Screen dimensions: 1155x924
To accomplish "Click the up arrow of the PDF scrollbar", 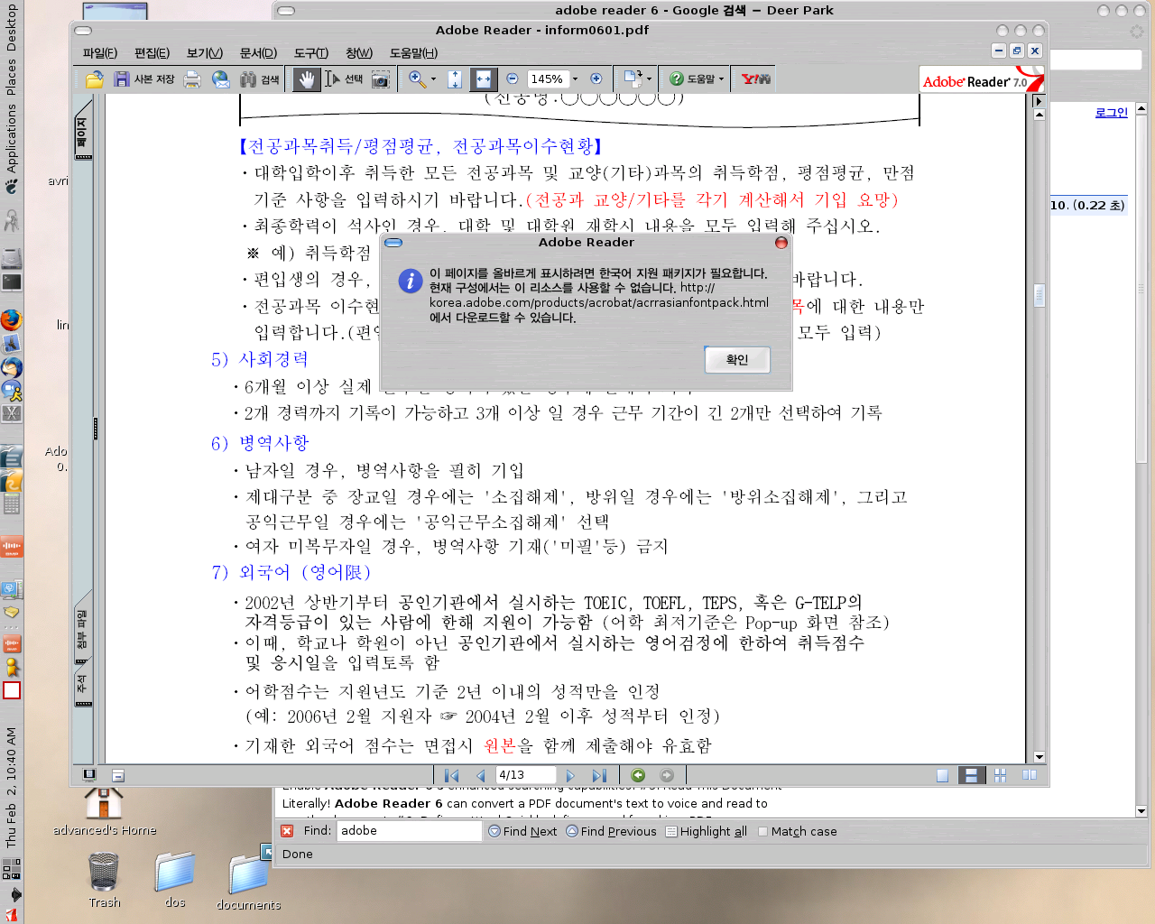I will 1039,115.
